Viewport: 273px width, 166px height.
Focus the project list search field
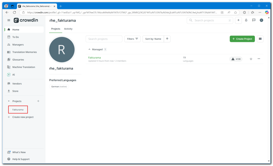tap(104, 39)
